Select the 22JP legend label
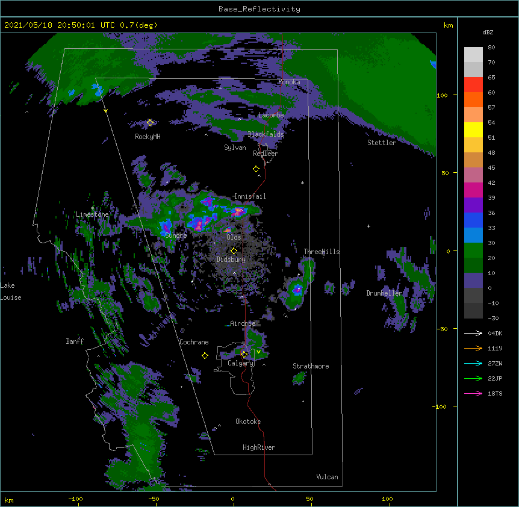Screen dimensions: 519x507 (x=495, y=378)
